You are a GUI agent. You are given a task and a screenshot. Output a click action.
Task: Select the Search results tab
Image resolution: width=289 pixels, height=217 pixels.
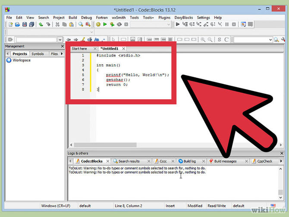(129, 161)
